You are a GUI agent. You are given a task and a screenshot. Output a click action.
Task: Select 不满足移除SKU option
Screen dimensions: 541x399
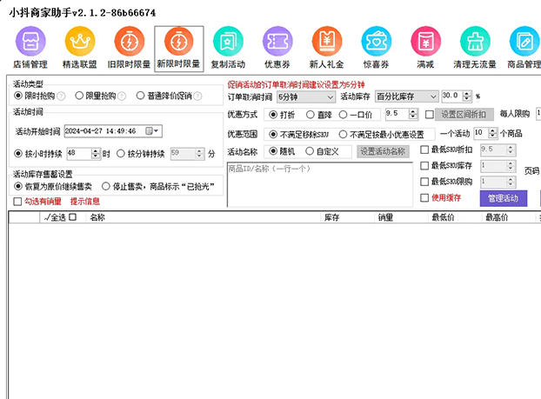point(273,135)
